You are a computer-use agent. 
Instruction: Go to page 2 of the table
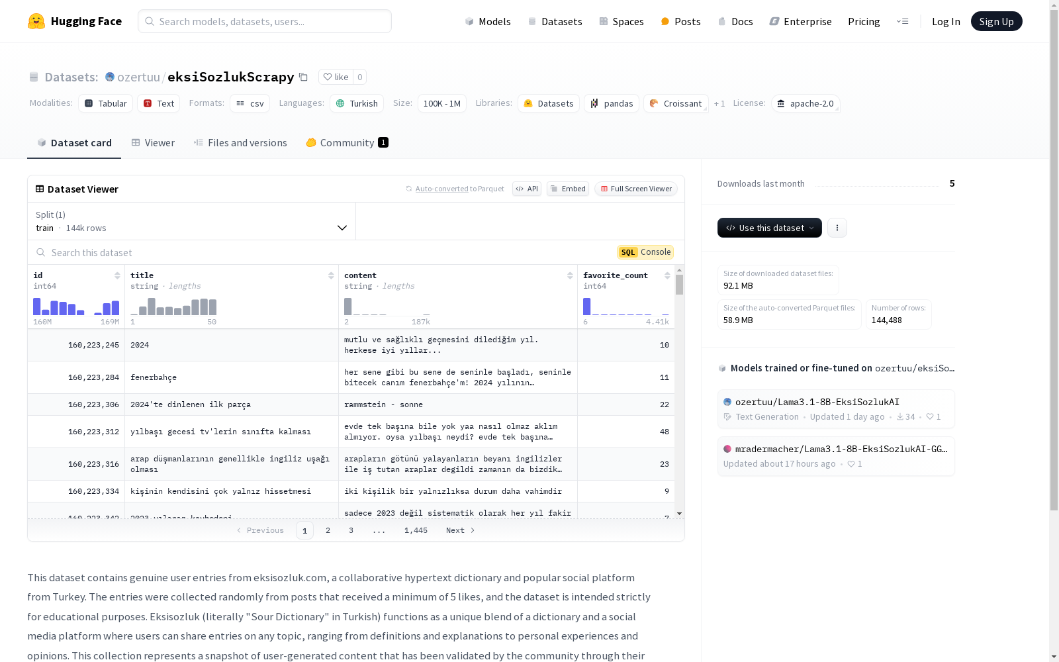pyautogui.click(x=328, y=530)
